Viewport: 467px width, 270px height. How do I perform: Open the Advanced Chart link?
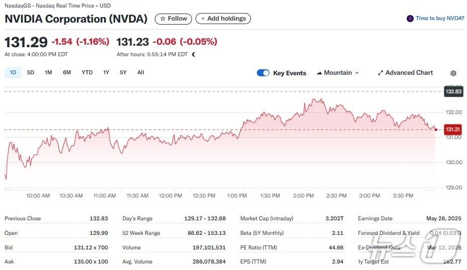coord(409,73)
